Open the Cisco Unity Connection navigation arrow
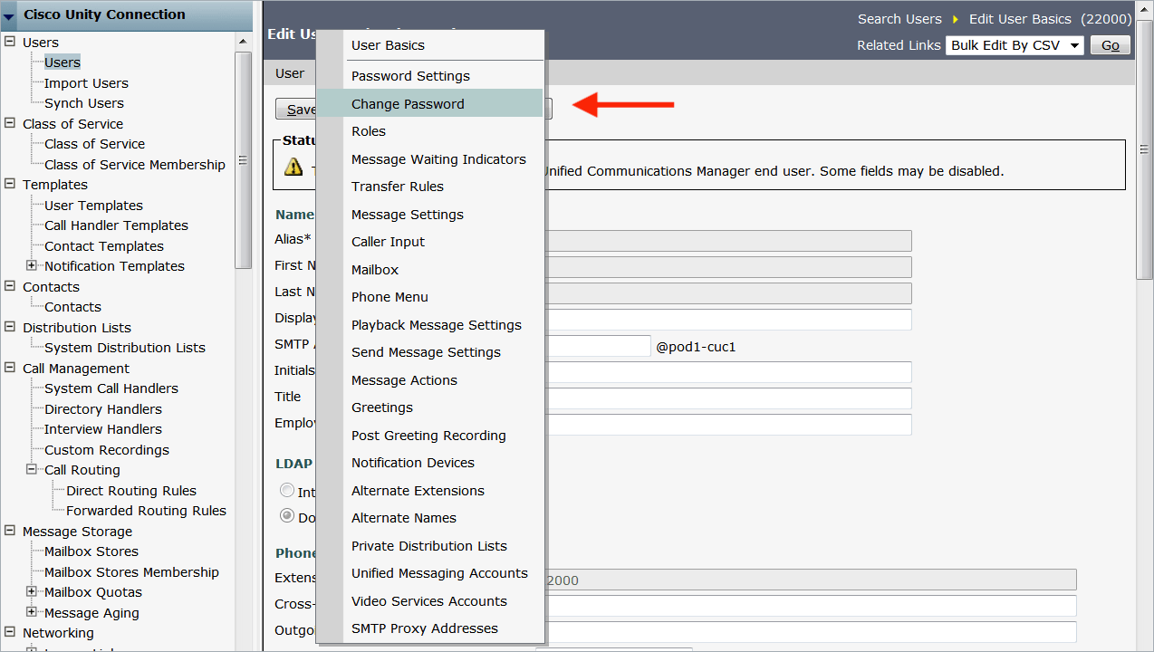Image resolution: width=1154 pixels, height=652 pixels. pos(9,16)
